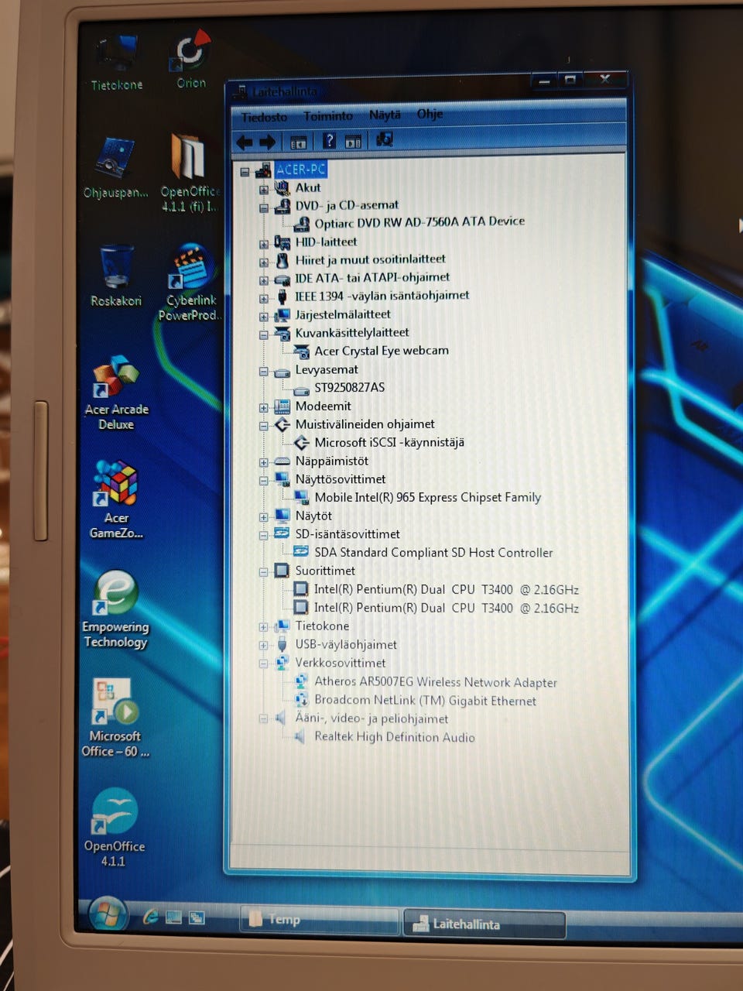Screen dimensions: 743x991
Task: Expand the HID-laitteet category
Action: click(x=264, y=244)
